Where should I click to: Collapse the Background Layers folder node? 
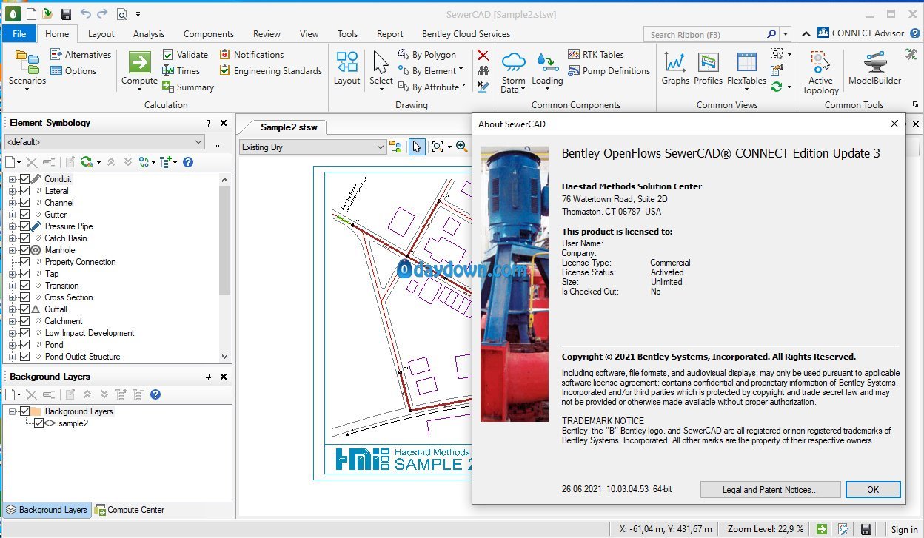click(12, 411)
